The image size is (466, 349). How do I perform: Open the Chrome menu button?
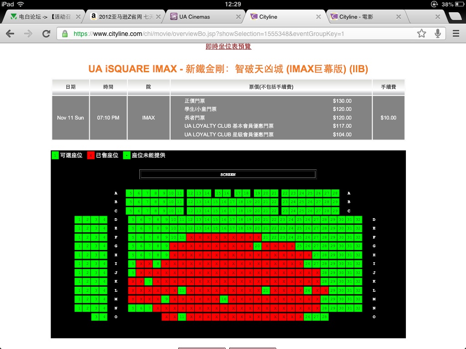click(x=456, y=34)
